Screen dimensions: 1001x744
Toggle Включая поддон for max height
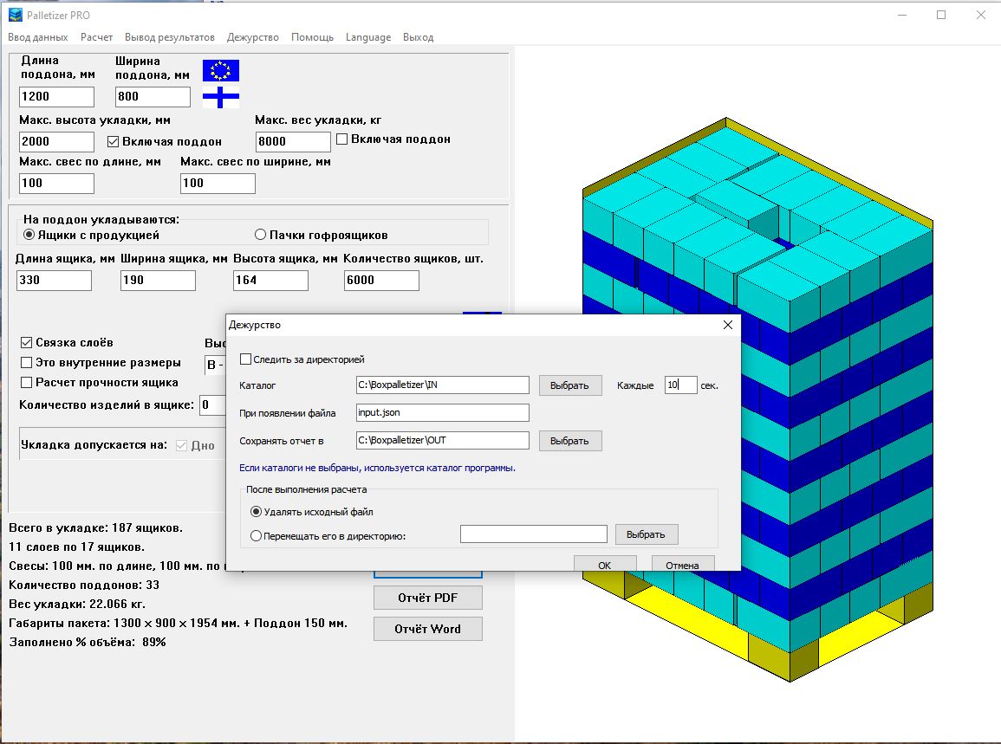pos(113,142)
